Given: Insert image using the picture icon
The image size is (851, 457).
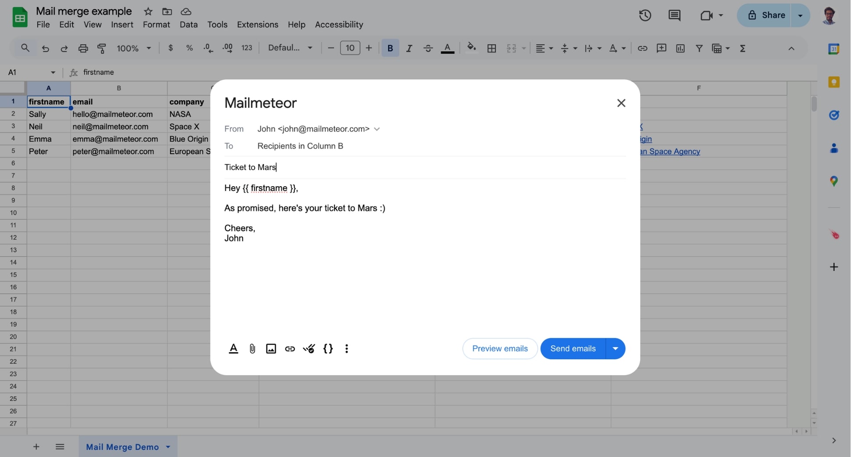Looking at the screenshot, I should [x=271, y=349].
